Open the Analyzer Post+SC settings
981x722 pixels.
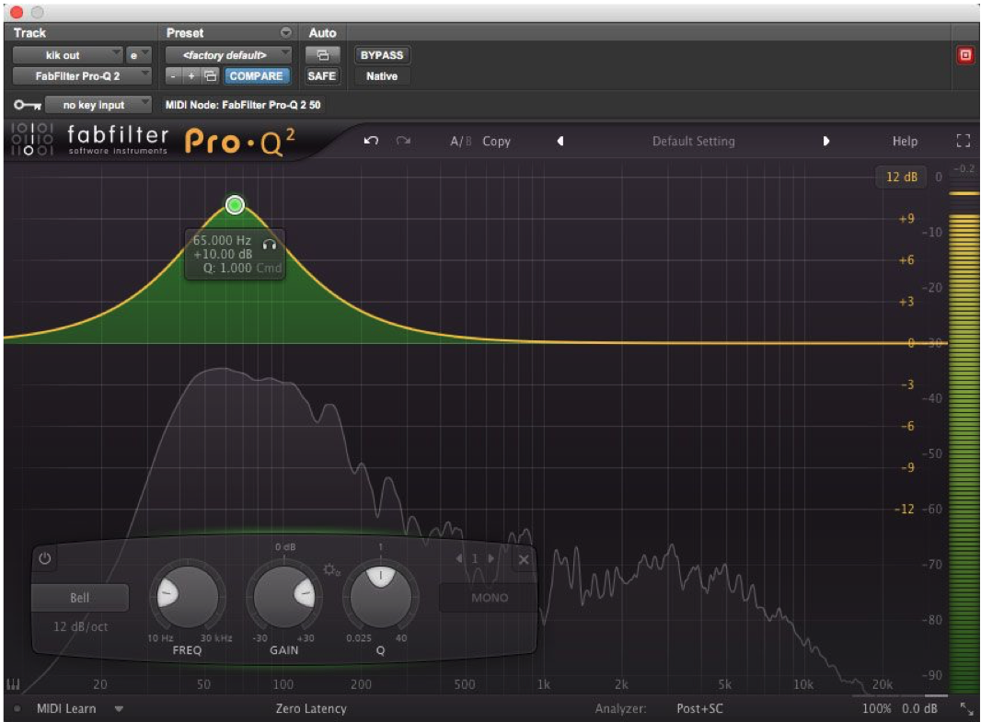tap(699, 709)
